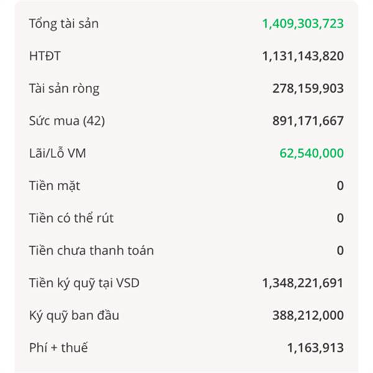Screen dimensions: 373x373
Task: Click the Tiền chưa thanh toán zero value
Action: 340,251
